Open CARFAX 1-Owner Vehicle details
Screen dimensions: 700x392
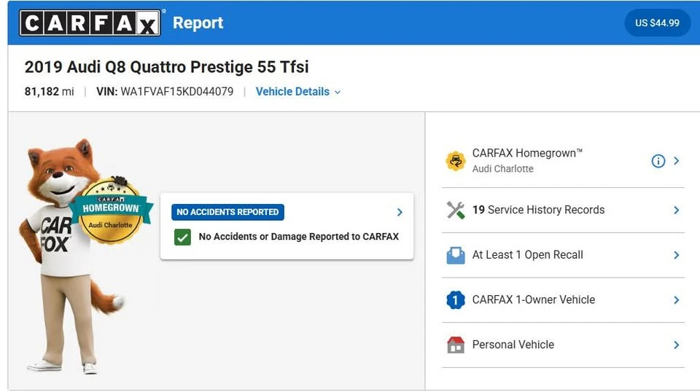tap(563, 299)
